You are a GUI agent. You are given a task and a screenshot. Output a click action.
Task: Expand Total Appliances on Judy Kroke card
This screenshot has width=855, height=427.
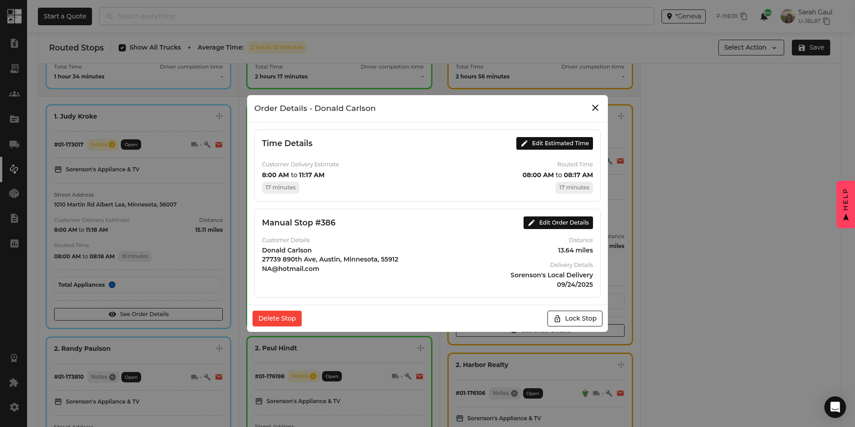(x=138, y=285)
